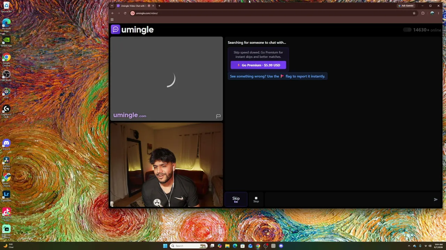Select the Logitech G HUB desktop shortcut
This screenshot has height=250, width=446.
[x=6, y=112]
